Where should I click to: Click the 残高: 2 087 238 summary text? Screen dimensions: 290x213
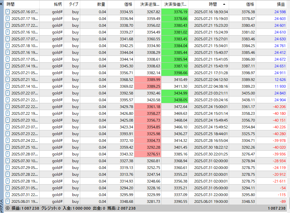tap(121, 208)
